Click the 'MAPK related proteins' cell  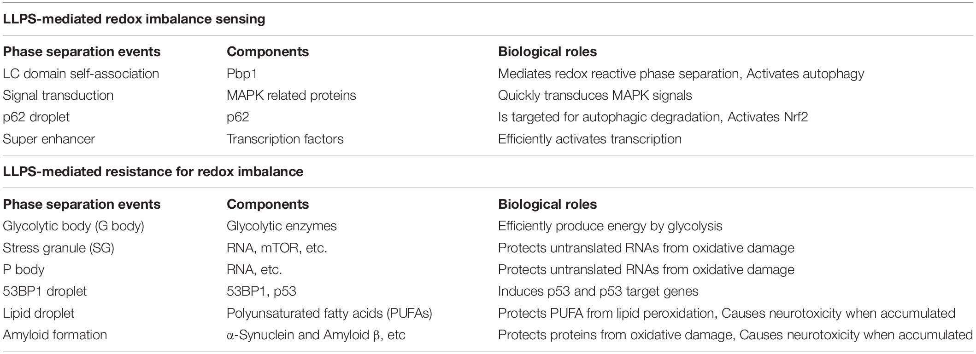[291, 95]
